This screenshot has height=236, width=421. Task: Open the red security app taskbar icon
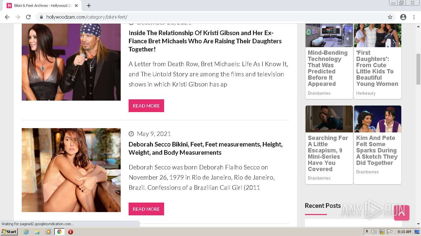click(x=70, y=232)
